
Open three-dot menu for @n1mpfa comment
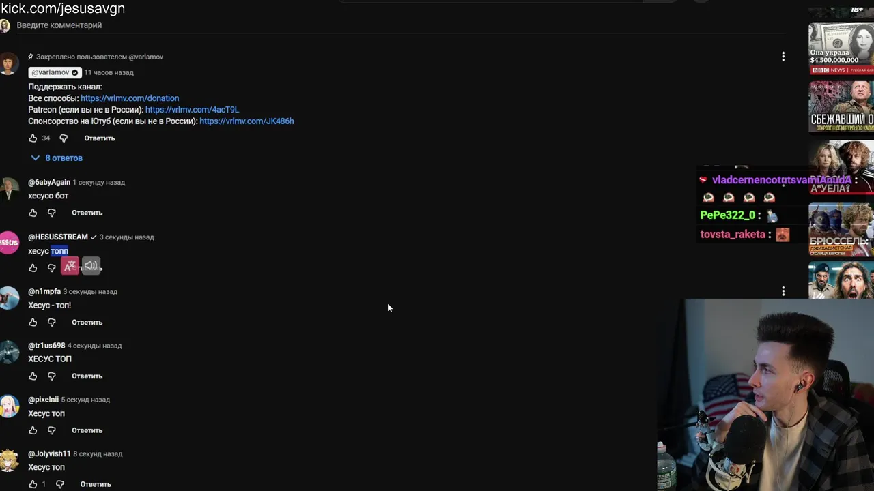coord(783,291)
